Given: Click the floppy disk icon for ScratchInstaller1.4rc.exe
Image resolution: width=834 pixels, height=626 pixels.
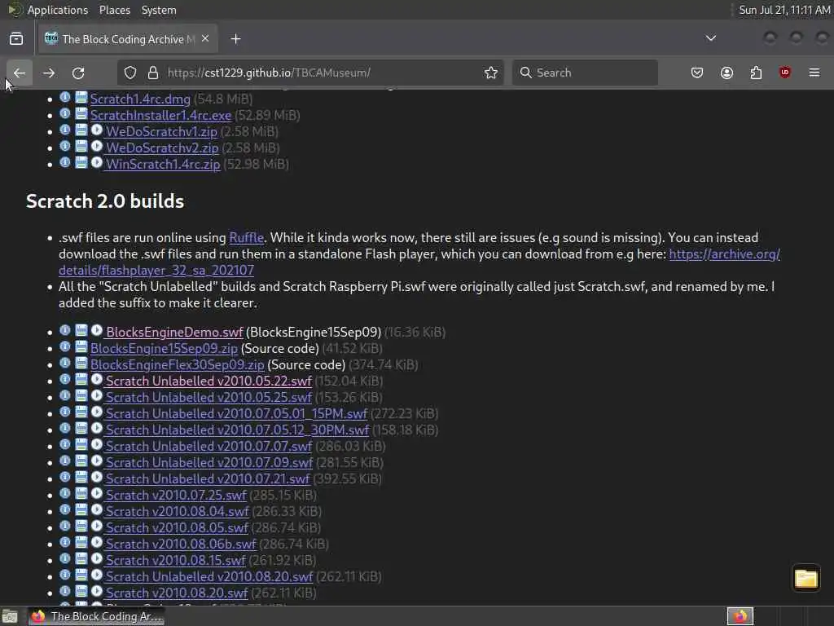Looking at the screenshot, I should point(81,114).
